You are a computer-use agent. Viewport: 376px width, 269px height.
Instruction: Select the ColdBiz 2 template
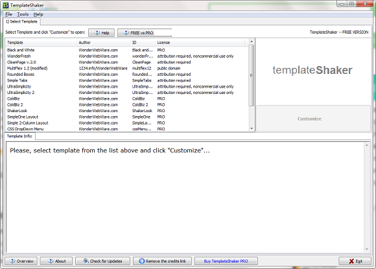127,105
